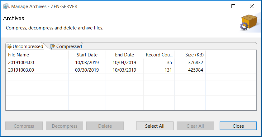Maximize the Manage Archives window
The image size is (262, 137).
pos(233,6)
